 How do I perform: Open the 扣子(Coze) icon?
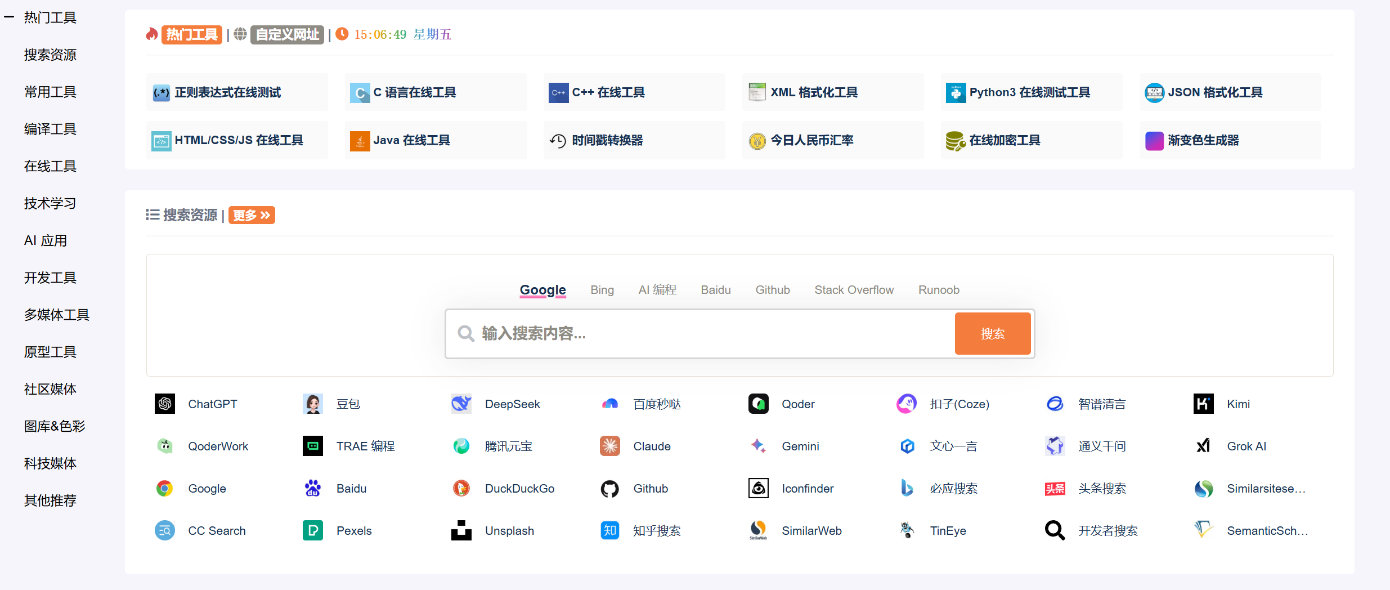coord(907,404)
